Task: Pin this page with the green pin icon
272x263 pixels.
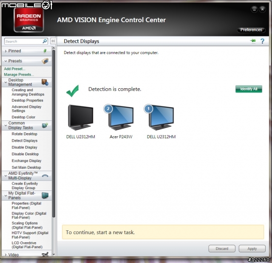Action: (x=253, y=41)
